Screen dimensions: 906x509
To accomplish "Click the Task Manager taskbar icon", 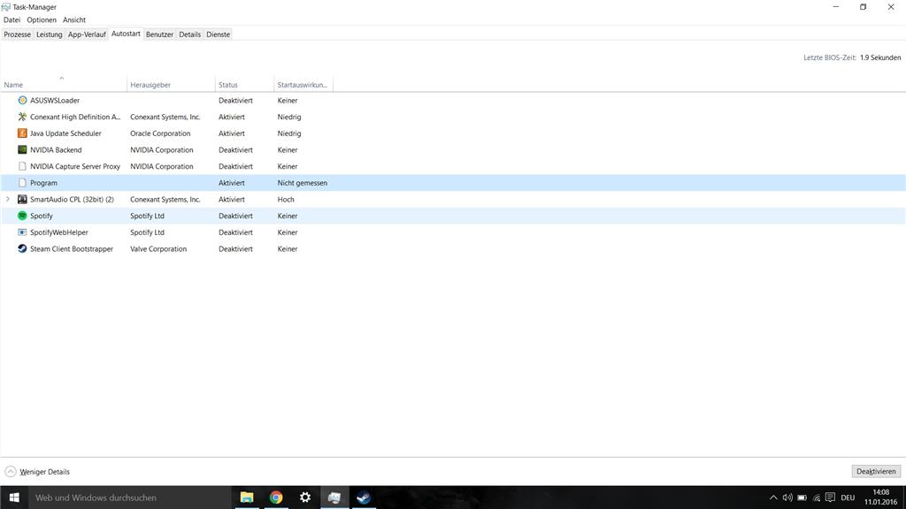I will pos(334,498).
